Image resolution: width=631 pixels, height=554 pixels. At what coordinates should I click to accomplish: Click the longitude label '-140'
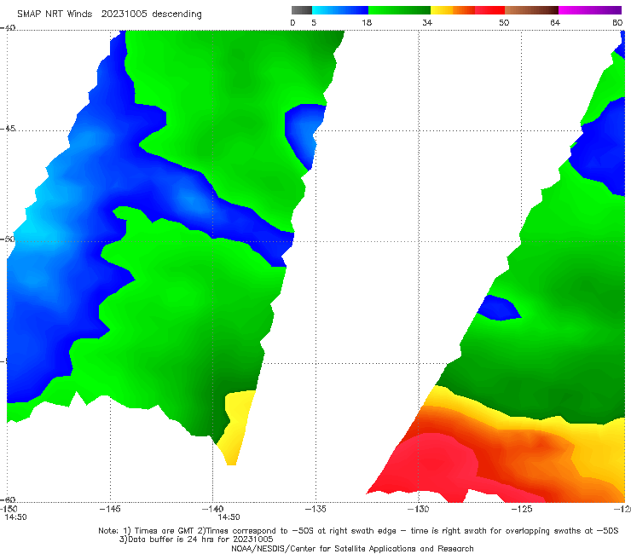pos(212,509)
